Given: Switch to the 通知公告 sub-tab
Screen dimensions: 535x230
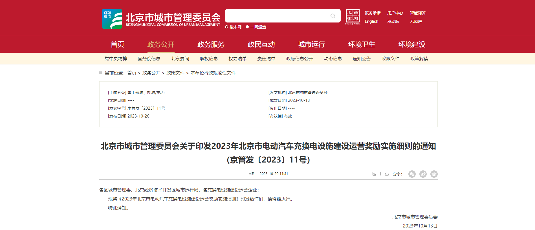Looking at the screenshot, I should (362, 59).
